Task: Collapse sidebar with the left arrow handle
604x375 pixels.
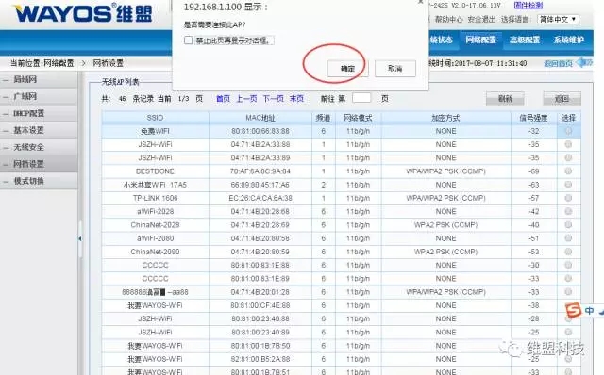Action: pos(79,238)
